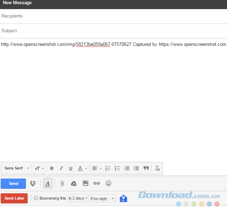Image resolution: width=227 pixels, height=215 pixels.
Task: Focus the Subject field
Action: tap(113, 31)
